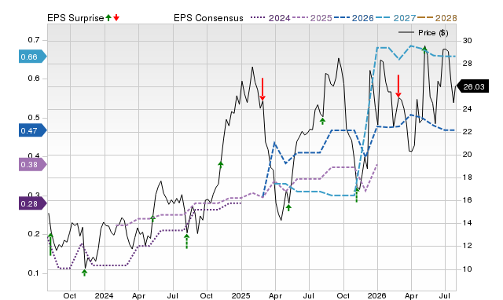Viewport: 503px width, 300px height.
Task: Click the 24 label on the price axis
Action: coord(467,109)
